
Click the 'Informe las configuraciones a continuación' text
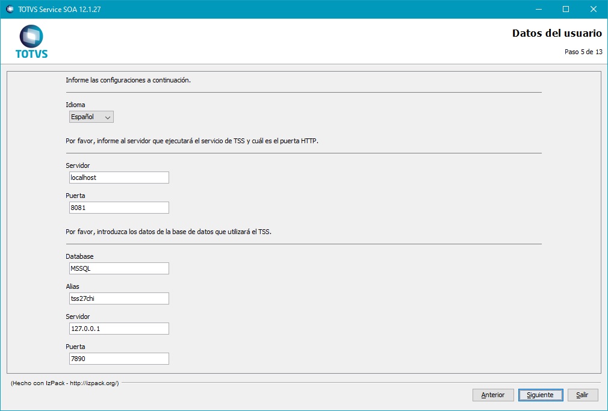point(128,80)
